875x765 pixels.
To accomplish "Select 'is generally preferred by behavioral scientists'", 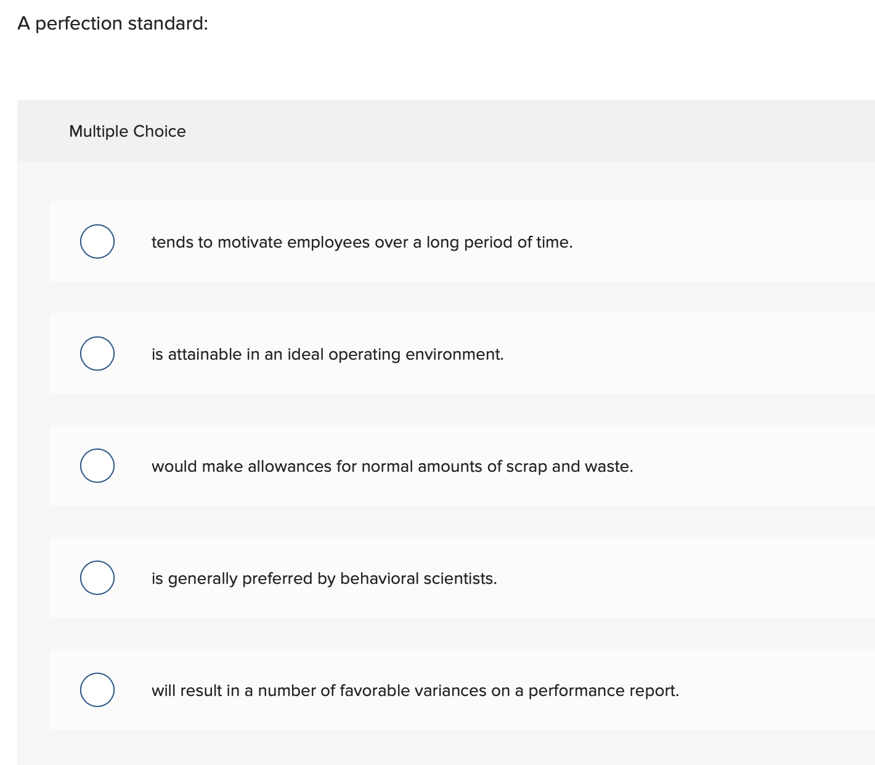I will point(325,578).
